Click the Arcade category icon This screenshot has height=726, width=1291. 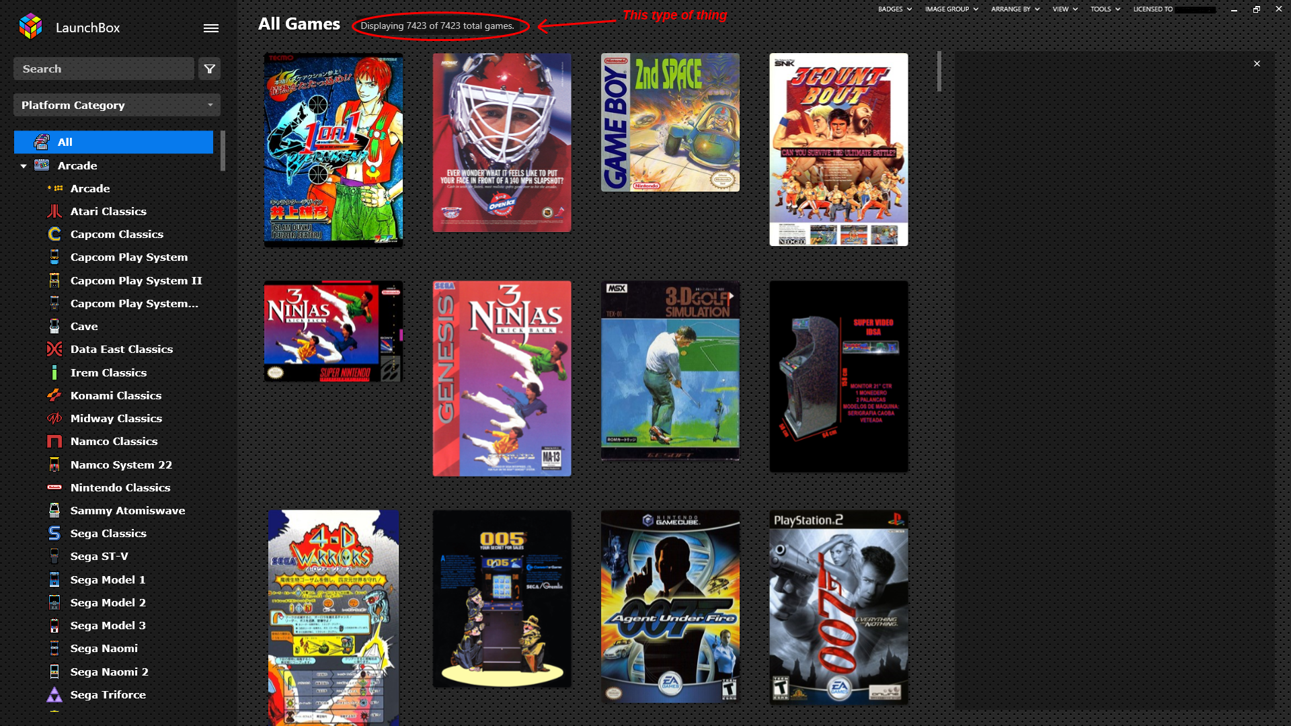42,165
